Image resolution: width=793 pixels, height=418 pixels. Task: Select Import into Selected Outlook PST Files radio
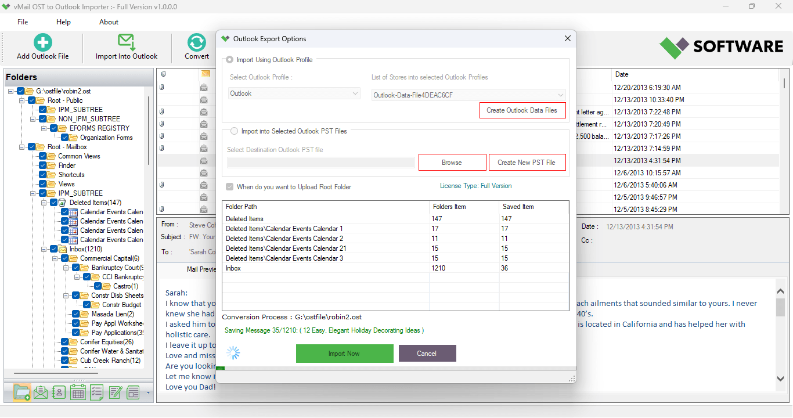tap(235, 131)
